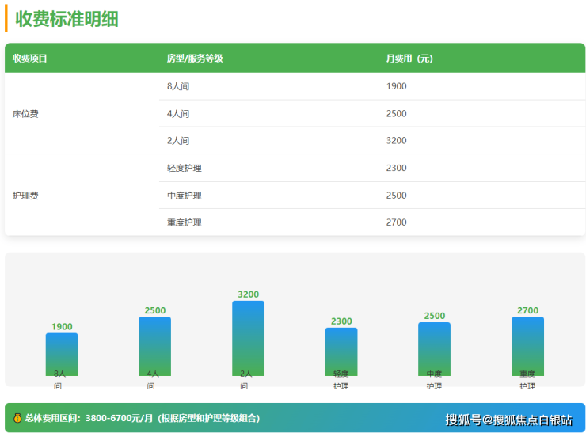Click the 收费标准明细 page heading

(x=67, y=19)
